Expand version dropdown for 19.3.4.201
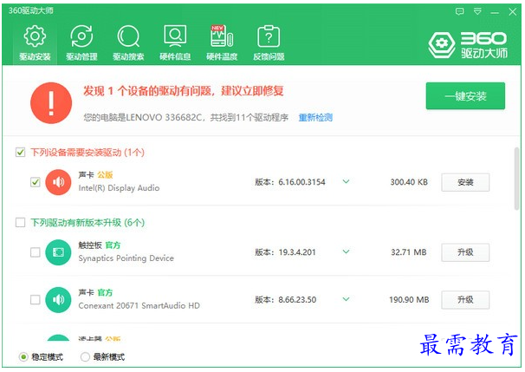Screen dimensions: 525x372 pyautogui.click(x=347, y=251)
